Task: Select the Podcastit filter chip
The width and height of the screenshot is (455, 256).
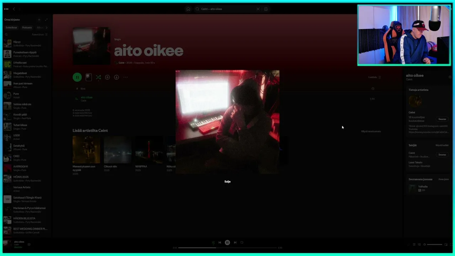Action: [27, 27]
